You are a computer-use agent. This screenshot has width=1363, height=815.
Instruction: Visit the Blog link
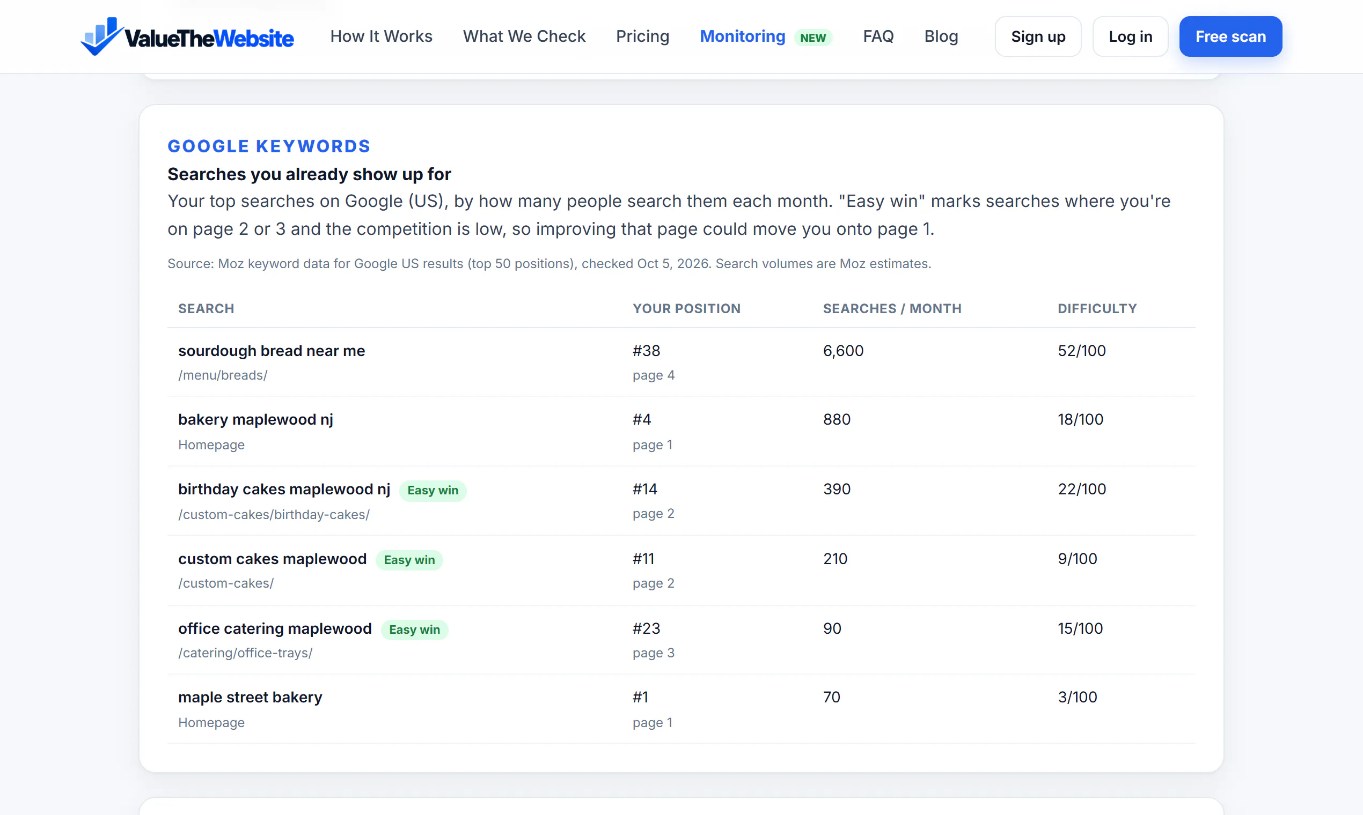click(941, 36)
